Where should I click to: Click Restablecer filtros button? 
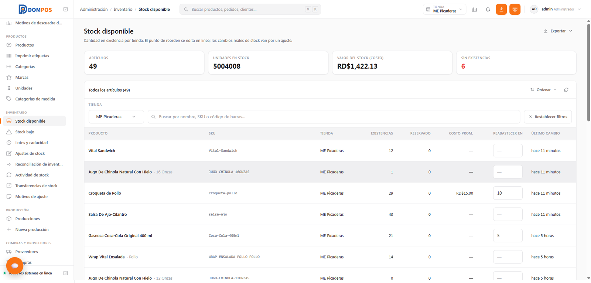click(548, 117)
